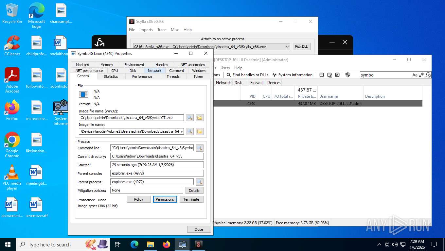
Task: Toggle case-sensitive Aa search option
Action: click(415, 75)
